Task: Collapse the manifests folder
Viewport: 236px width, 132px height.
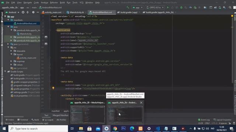Action: click(8, 20)
